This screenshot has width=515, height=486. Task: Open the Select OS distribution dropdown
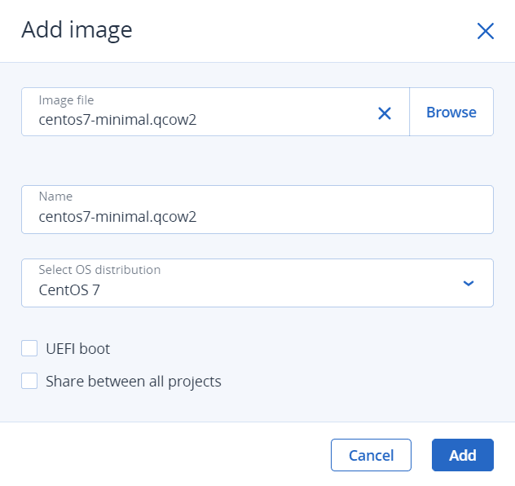pyautogui.click(x=257, y=283)
